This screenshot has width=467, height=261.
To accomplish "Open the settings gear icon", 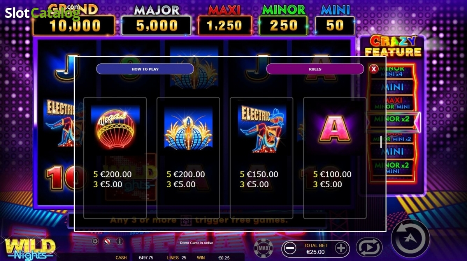I will coord(95,241).
